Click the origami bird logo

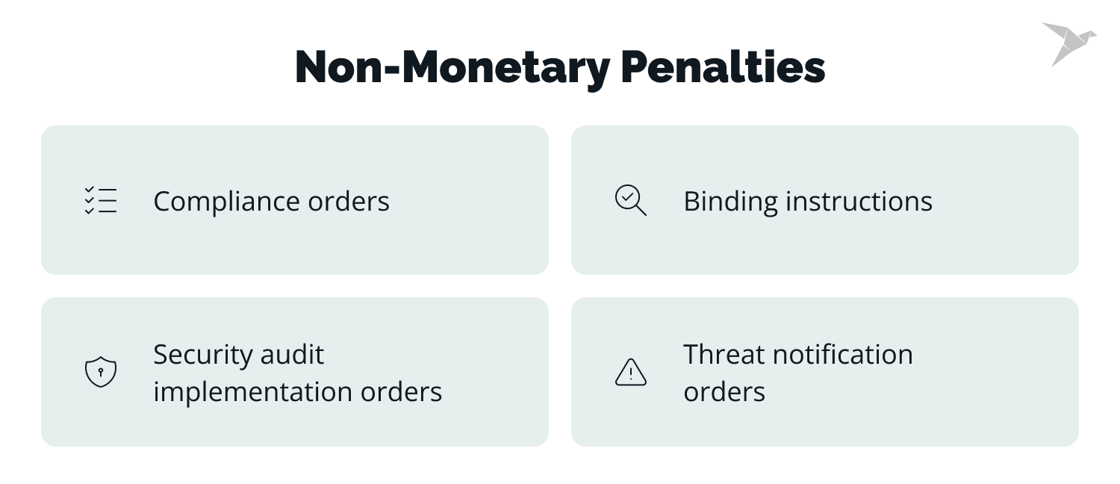1068,43
